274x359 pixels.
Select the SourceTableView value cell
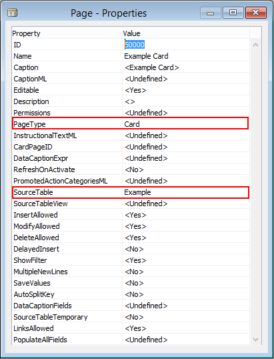tap(186, 204)
